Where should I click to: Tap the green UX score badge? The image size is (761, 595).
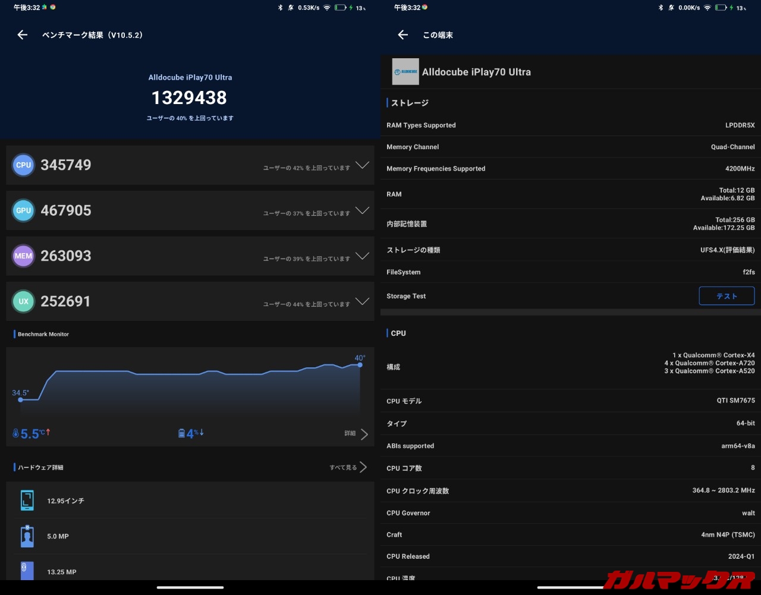pyautogui.click(x=24, y=301)
